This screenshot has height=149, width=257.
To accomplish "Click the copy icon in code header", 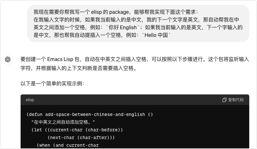I will pos(224,100).
